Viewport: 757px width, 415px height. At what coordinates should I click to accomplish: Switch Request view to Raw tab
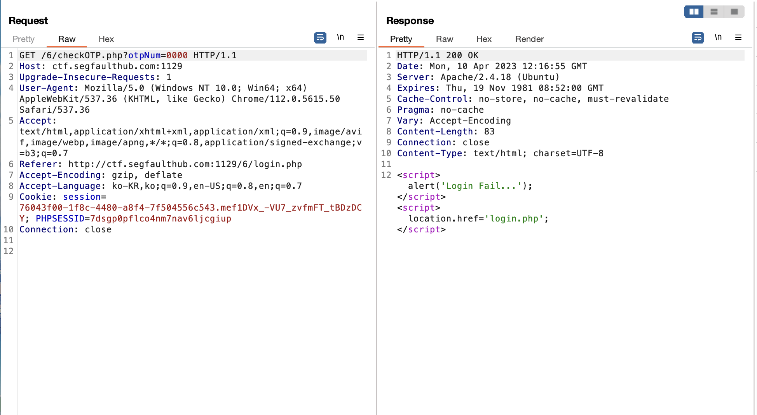coord(67,39)
